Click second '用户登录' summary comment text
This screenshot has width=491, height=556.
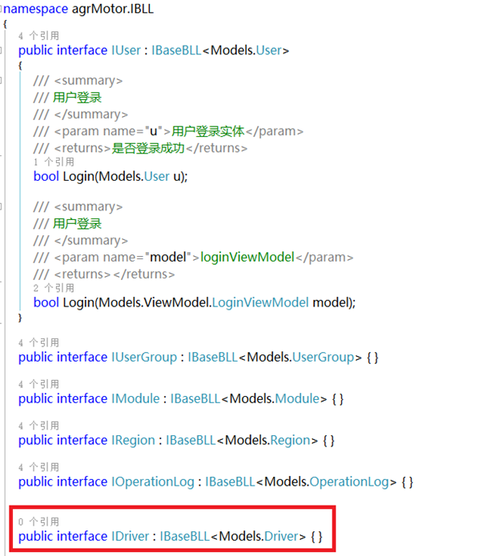[78, 224]
